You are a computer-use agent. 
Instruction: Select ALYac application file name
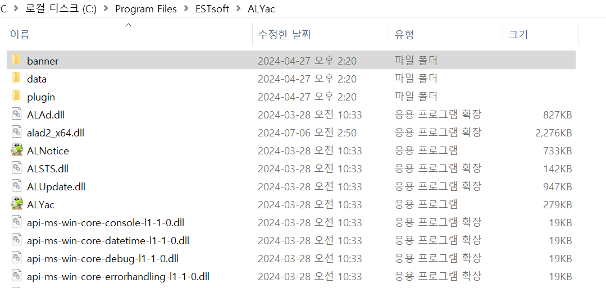(x=40, y=204)
